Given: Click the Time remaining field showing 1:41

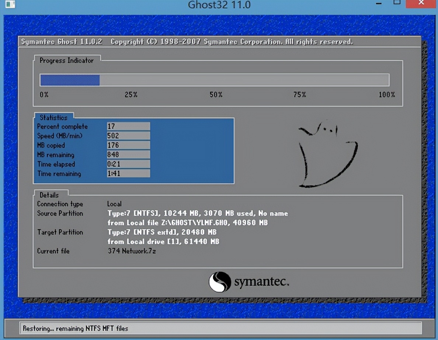Looking at the screenshot, I should [127, 174].
